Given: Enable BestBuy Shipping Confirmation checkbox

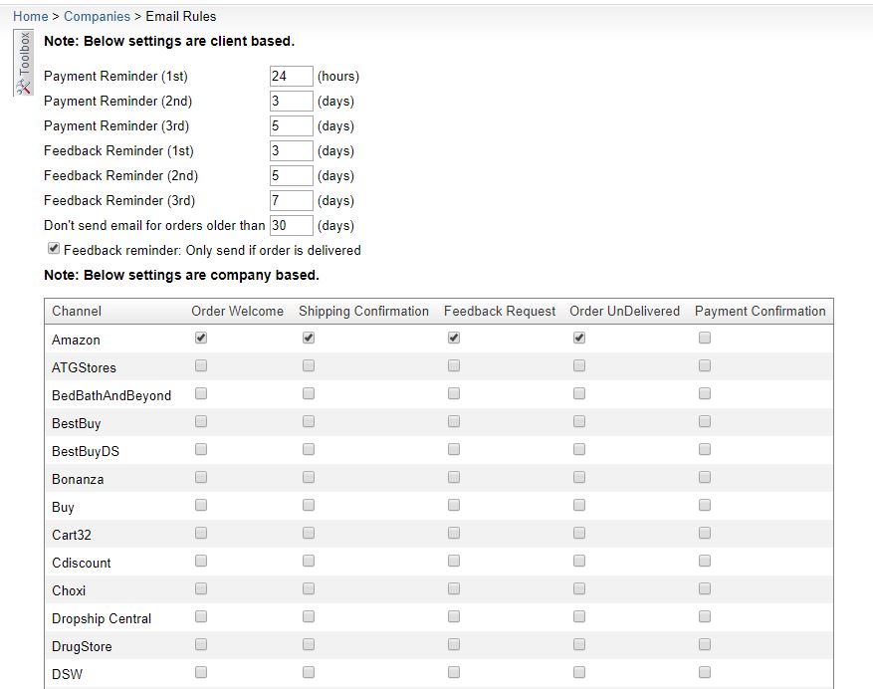Looking at the screenshot, I should tap(309, 421).
